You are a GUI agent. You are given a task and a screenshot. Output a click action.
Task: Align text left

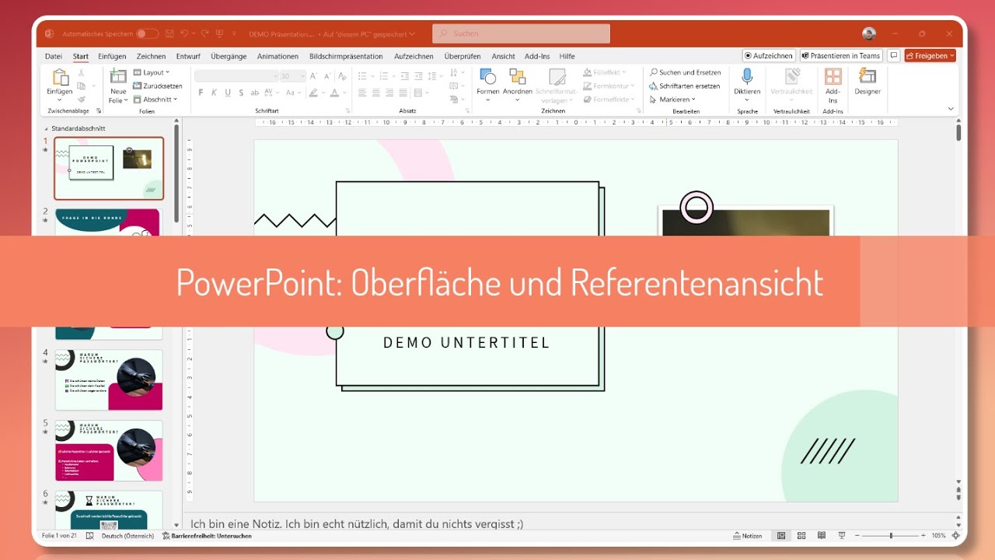coord(362,93)
